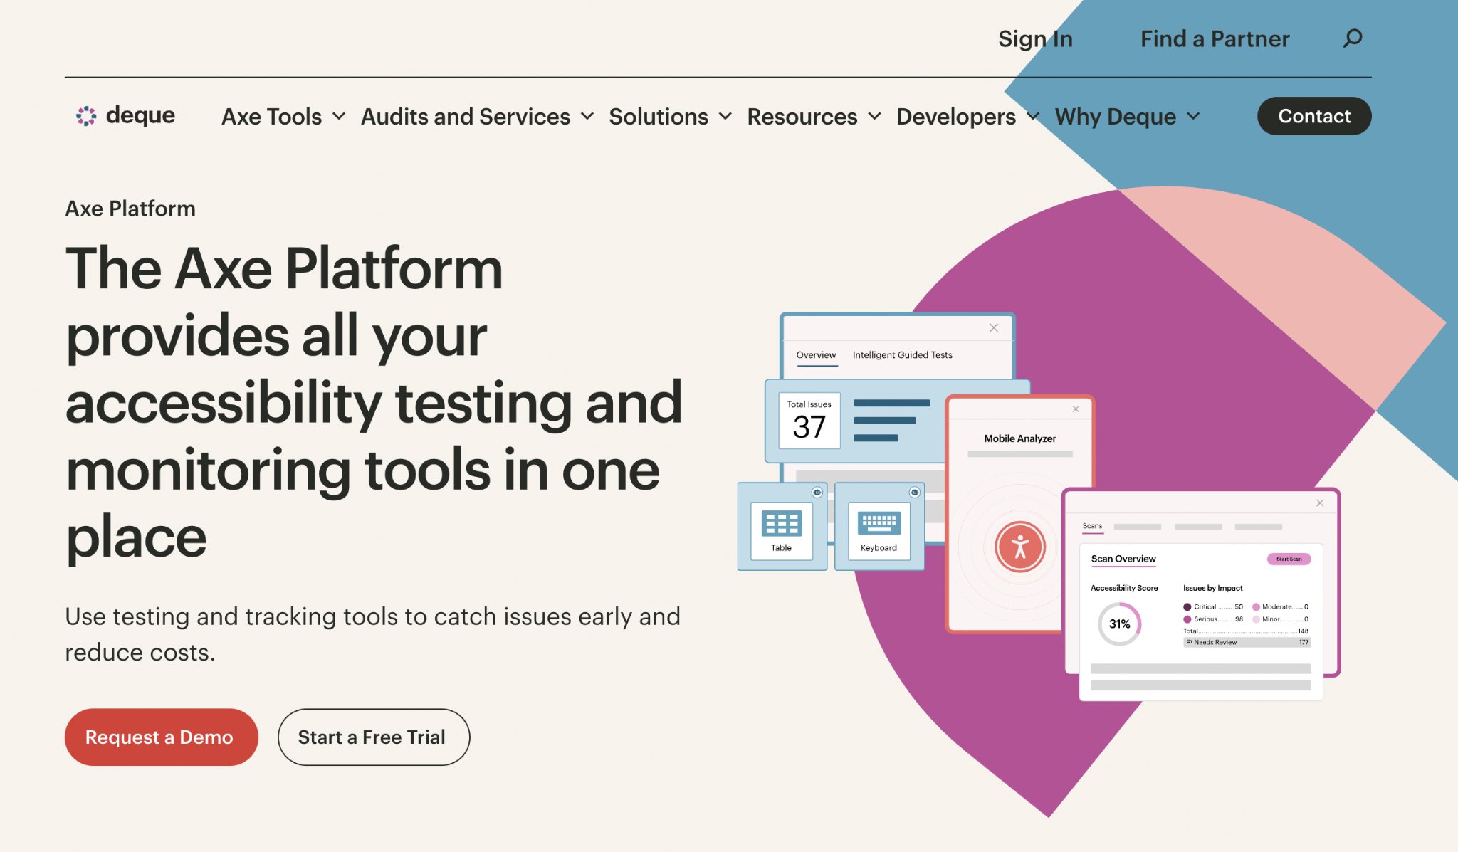Click the Table icon card
Viewport: 1458px width, 852px height.
(782, 527)
